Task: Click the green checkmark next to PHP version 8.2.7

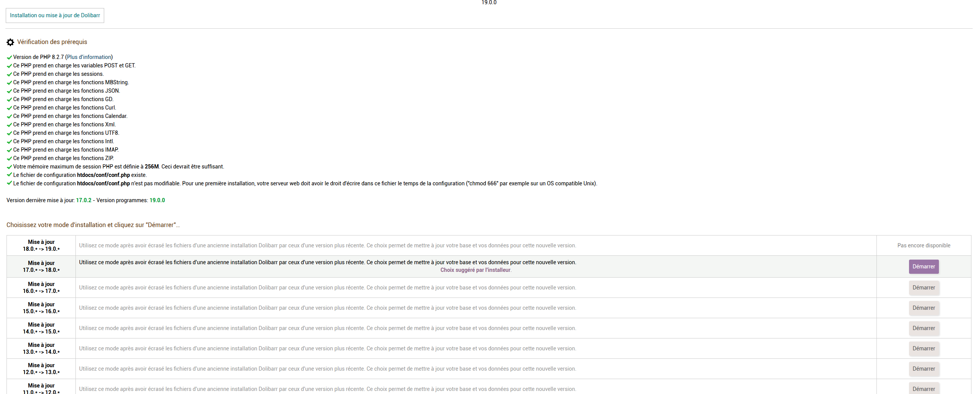Action: click(x=9, y=57)
